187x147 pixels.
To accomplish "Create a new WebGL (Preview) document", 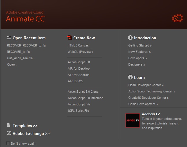I will [x=80, y=52].
